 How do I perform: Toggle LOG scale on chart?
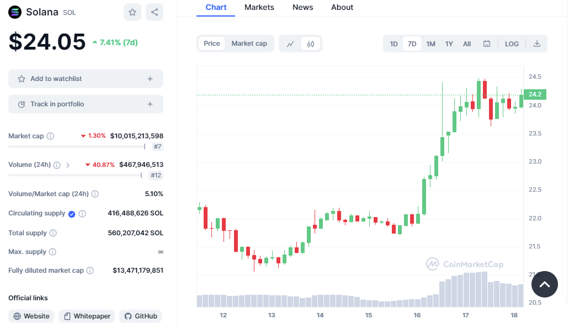[x=512, y=44]
